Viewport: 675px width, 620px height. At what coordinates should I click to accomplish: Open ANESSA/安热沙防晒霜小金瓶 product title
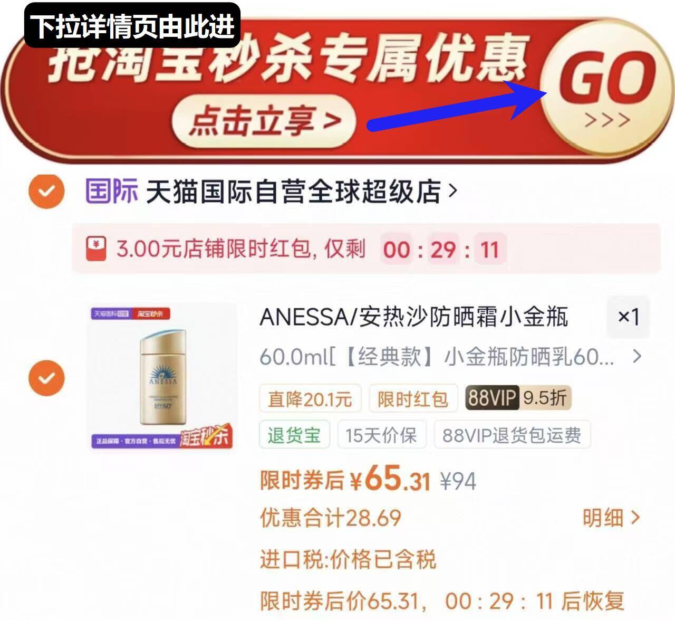click(414, 317)
